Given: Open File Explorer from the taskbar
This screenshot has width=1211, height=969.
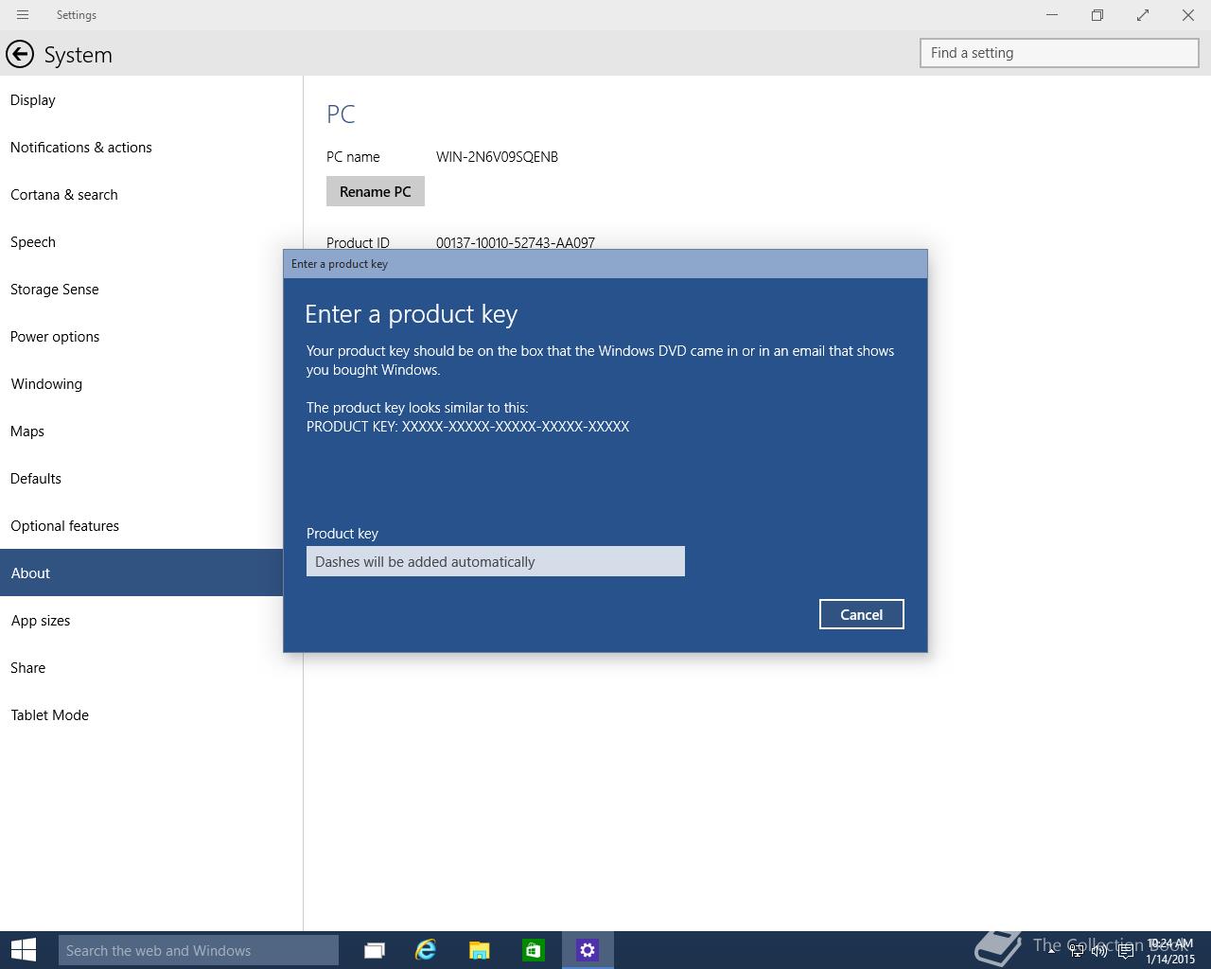Looking at the screenshot, I should 480,950.
